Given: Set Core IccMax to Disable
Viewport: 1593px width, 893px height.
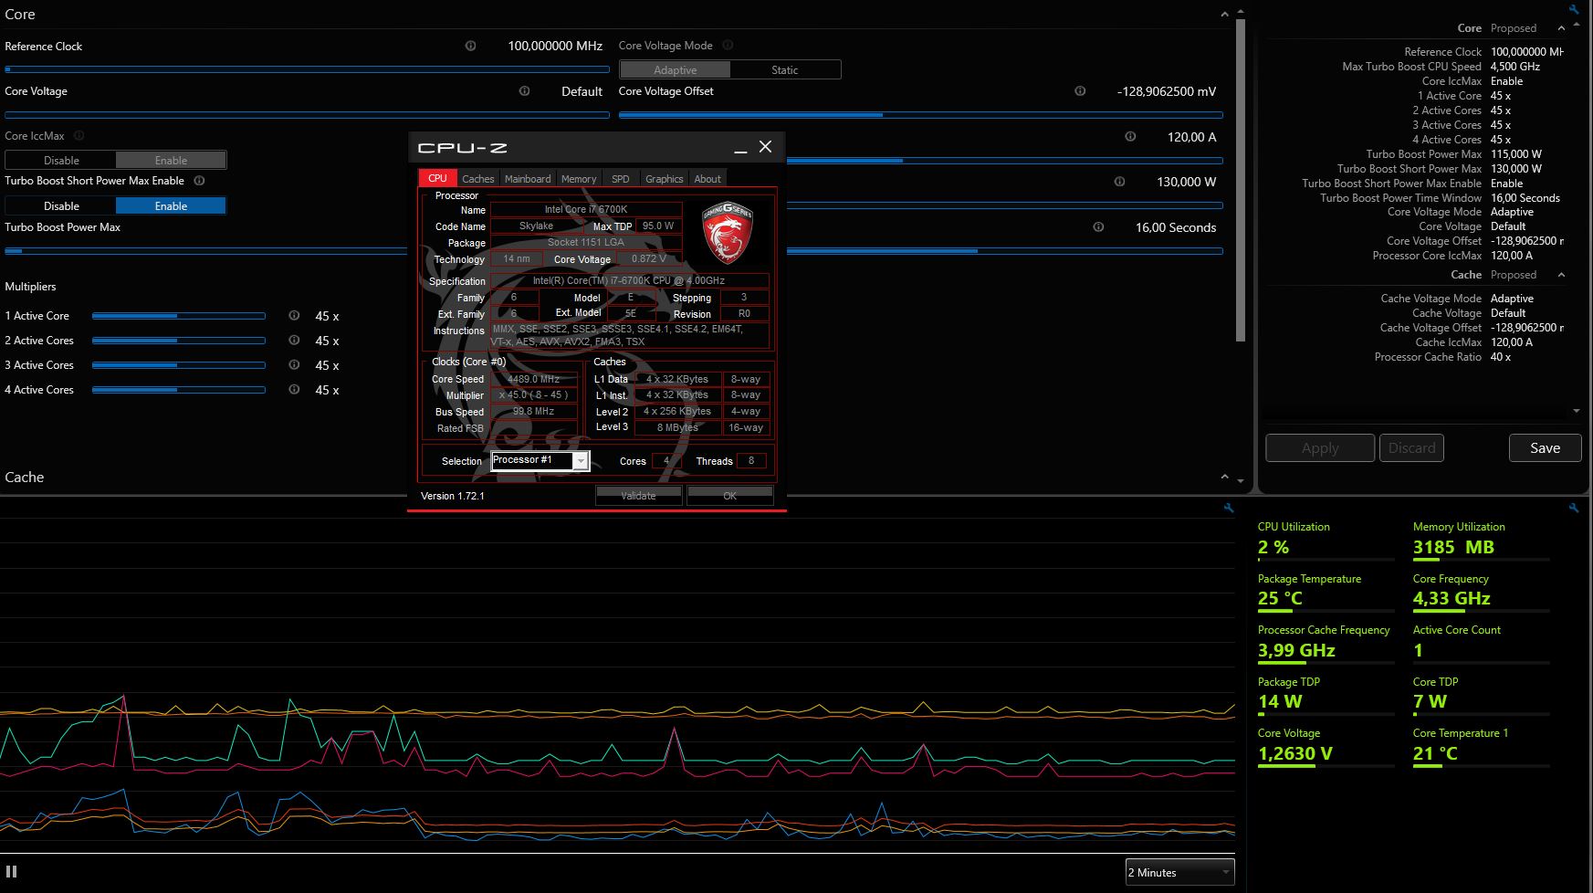Looking at the screenshot, I should pos(61,161).
